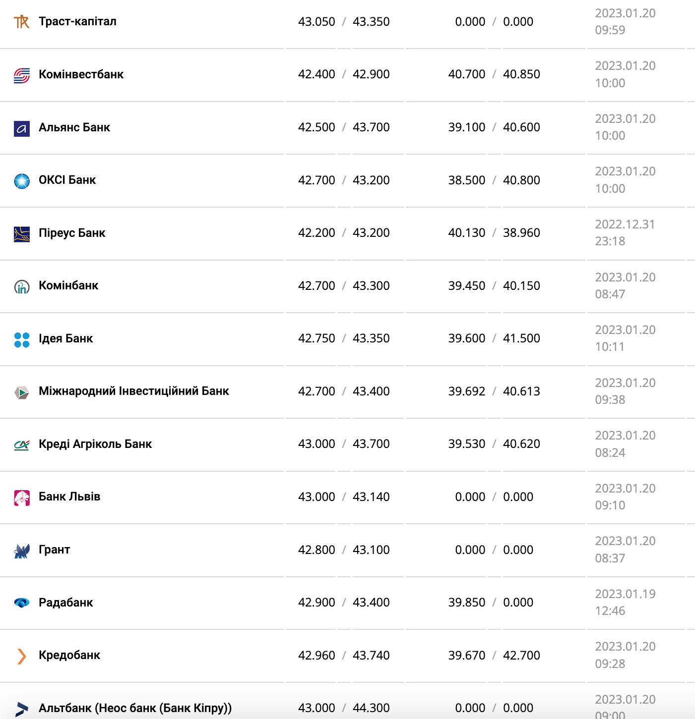Click the Альянс Банк blue square logo
The height and width of the screenshot is (719, 695).
click(x=22, y=128)
